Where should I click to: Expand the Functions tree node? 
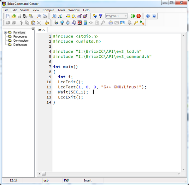(x=5, y=33)
